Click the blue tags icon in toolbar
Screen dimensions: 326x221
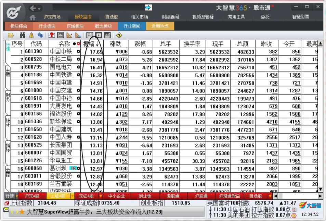coord(40,35)
